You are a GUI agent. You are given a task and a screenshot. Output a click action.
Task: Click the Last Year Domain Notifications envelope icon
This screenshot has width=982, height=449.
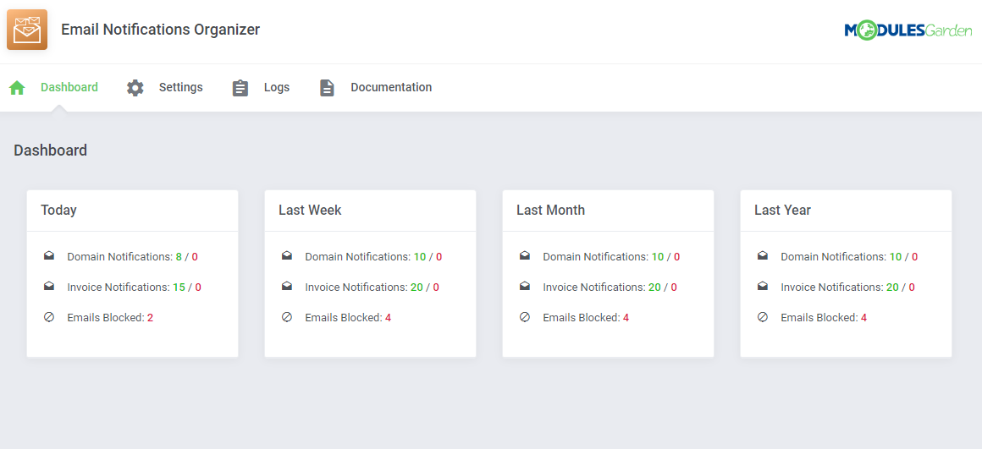click(763, 255)
